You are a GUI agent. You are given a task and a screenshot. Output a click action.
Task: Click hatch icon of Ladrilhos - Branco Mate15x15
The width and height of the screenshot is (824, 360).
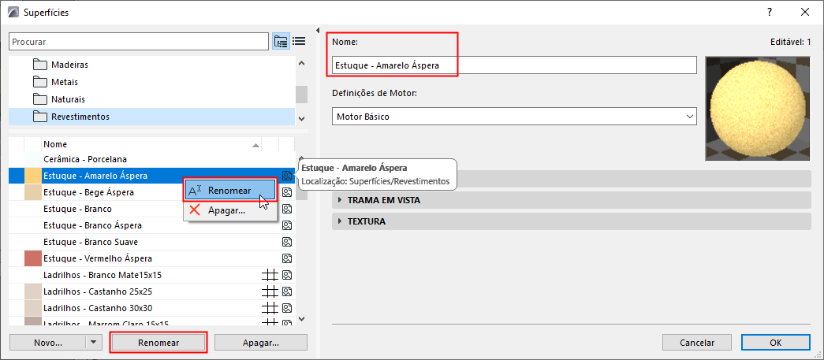[x=270, y=275]
